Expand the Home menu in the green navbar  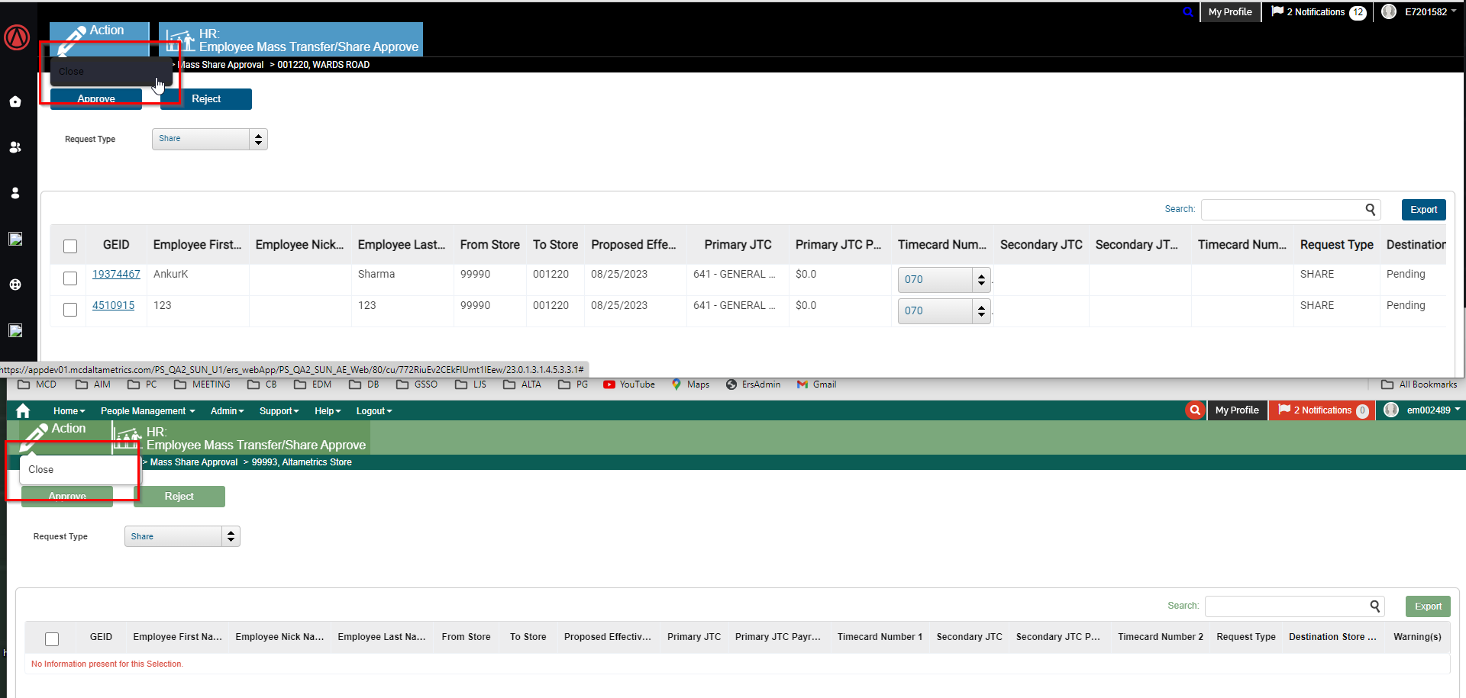coord(69,411)
